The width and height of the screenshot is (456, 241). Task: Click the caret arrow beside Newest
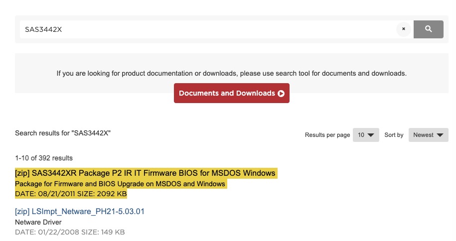pos(440,135)
